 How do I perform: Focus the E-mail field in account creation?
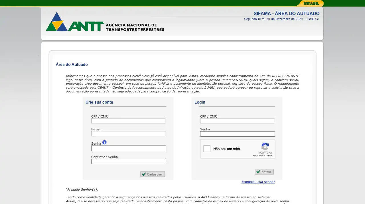[128, 134]
